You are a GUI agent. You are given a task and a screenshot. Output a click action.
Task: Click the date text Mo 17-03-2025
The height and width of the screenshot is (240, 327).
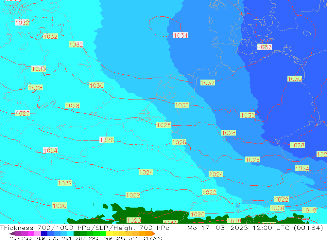point(218,228)
